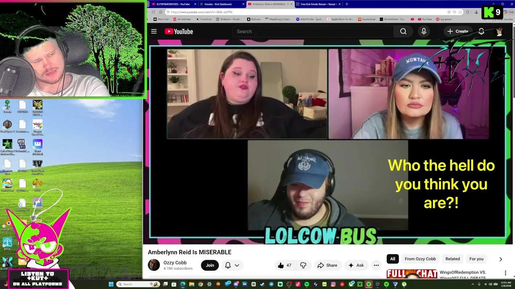Screen dimensions: 515x289
Task: Toggle channel notification bell for Ozzy Cobb
Action: tap(228, 265)
